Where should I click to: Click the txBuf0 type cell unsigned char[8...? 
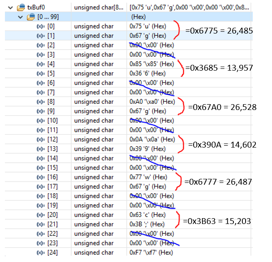[99, 8]
